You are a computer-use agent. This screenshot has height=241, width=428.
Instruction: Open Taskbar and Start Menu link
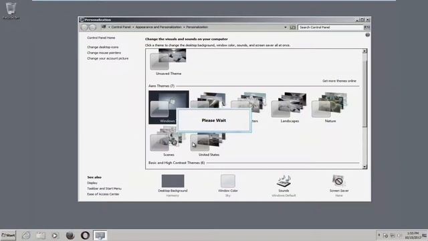pyautogui.click(x=104, y=189)
